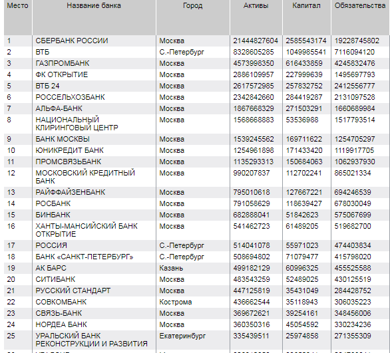Select Газпромбанк liabilities value 4245832476
The width and height of the screenshot is (390, 353).
point(355,63)
